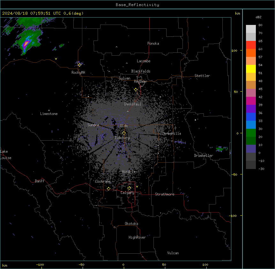Image resolution: width=275 pixels, height=269 pixels.
Task: Pick the blue 33-36 dBZ legend swatch
Action: [251, 117]
